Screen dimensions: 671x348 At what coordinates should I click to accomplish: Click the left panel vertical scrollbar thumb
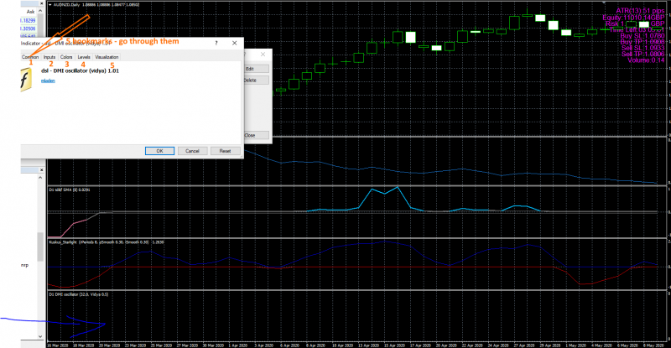click(x=40, y=247)
